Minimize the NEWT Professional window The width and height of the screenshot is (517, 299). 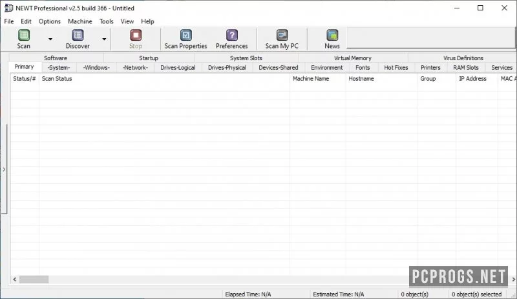tap(457, 8)
